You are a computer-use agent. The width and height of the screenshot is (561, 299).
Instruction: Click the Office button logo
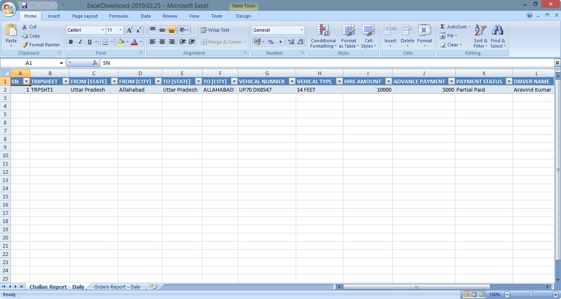pyautogui.click(x=9, y=9)
